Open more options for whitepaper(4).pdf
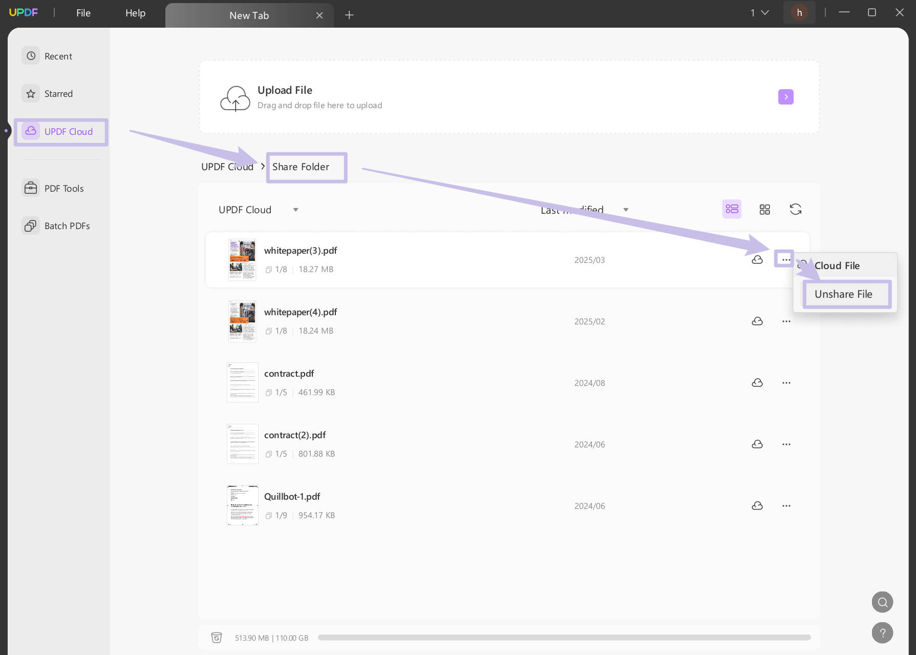 [x=786, y=321]
